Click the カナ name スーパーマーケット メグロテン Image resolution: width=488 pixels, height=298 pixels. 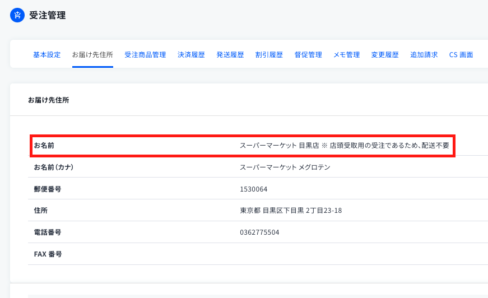pyautogui.click(x=285, y=167)
